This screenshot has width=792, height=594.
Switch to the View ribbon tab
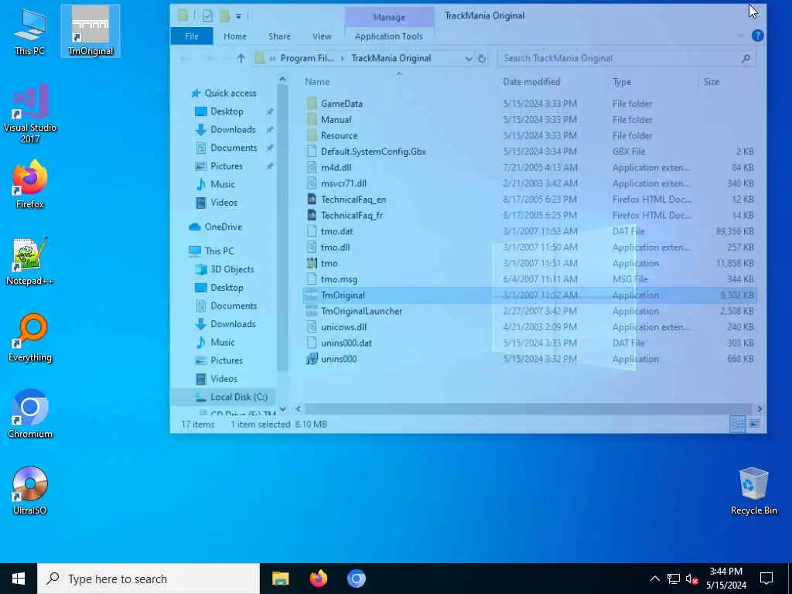[x=322, y=36]
